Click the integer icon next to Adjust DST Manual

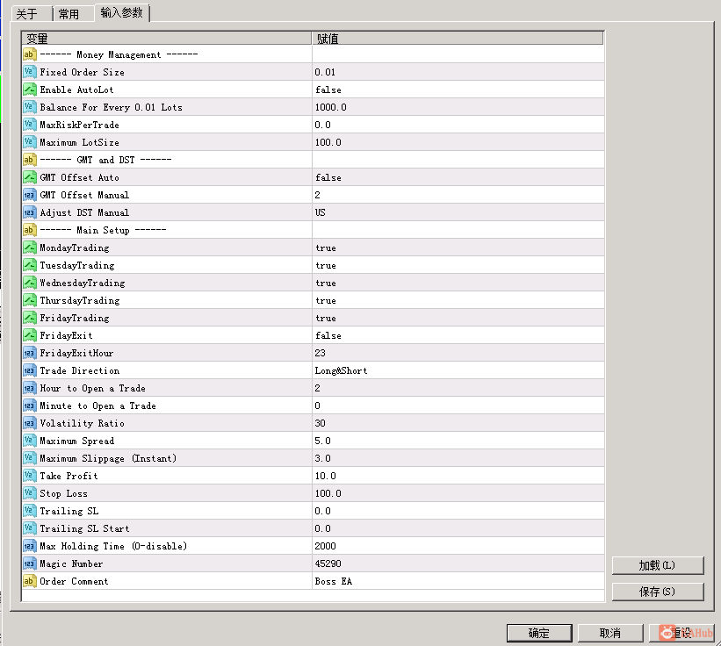[30, 212]
